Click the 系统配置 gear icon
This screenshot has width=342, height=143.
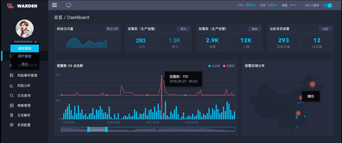(x=12, y=125)
